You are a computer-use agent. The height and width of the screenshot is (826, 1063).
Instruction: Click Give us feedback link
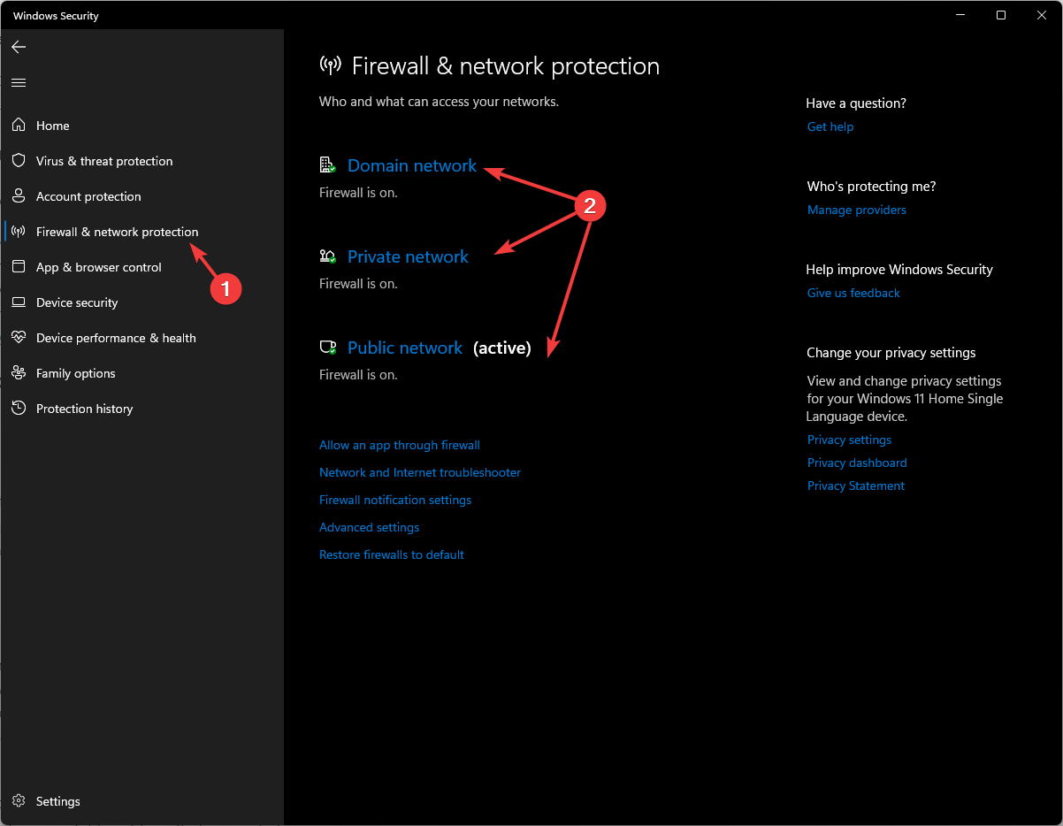[x=853, y=293]
